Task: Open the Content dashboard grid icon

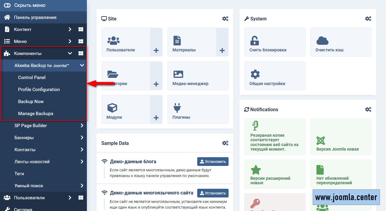Action: [81, 29]
